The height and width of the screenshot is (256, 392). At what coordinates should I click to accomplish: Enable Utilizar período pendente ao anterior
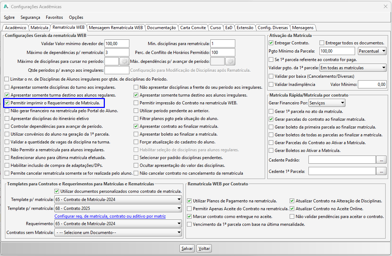tap(136, 111)
